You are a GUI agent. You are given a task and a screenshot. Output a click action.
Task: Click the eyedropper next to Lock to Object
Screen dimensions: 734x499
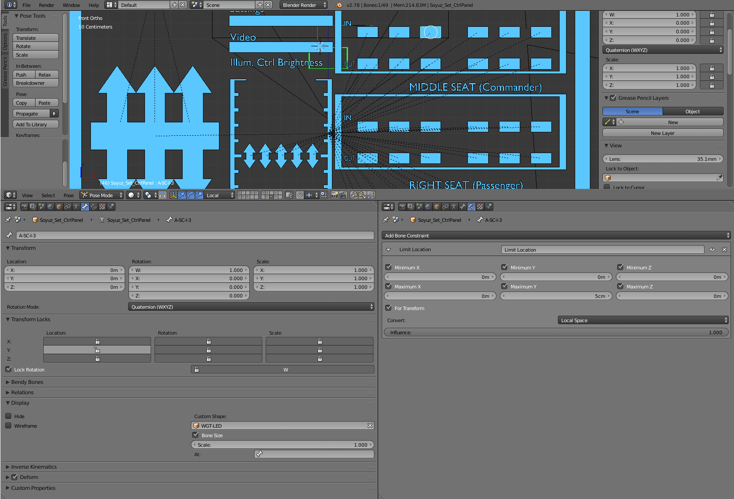pyautogui.click(x=719, y=178)
